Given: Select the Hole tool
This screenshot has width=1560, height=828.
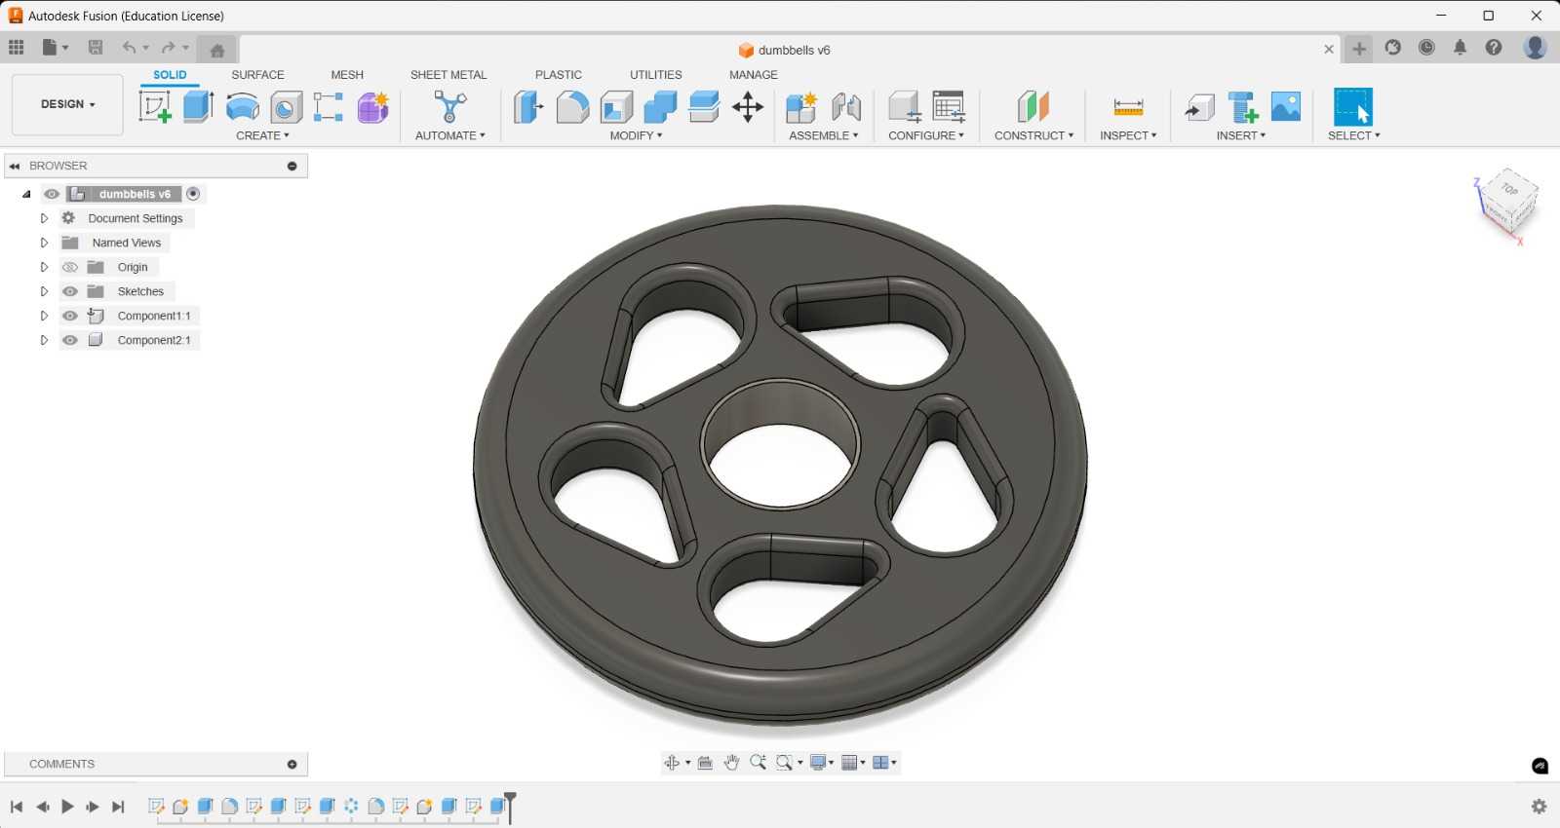Looking at the screenshot, I should [x=286, y=107].
